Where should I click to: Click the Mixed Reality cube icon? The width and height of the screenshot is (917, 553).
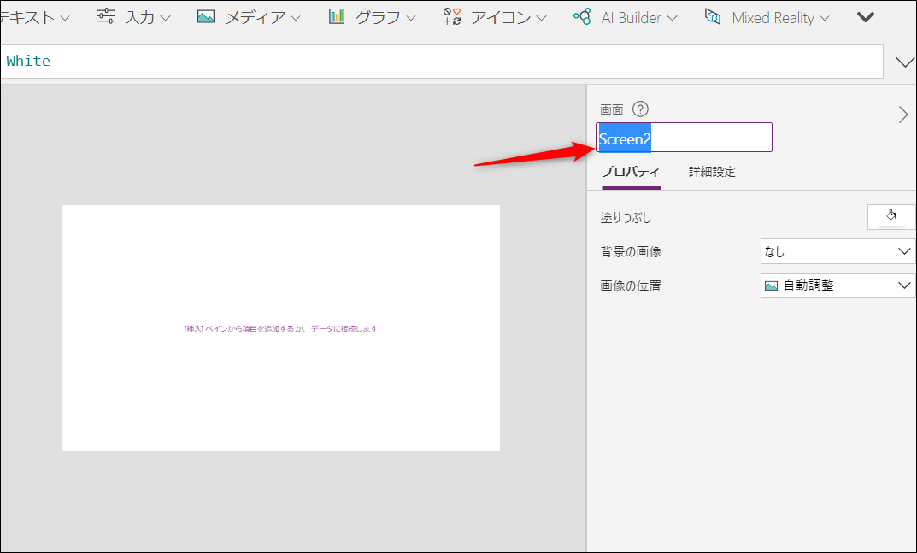(712, 17)
